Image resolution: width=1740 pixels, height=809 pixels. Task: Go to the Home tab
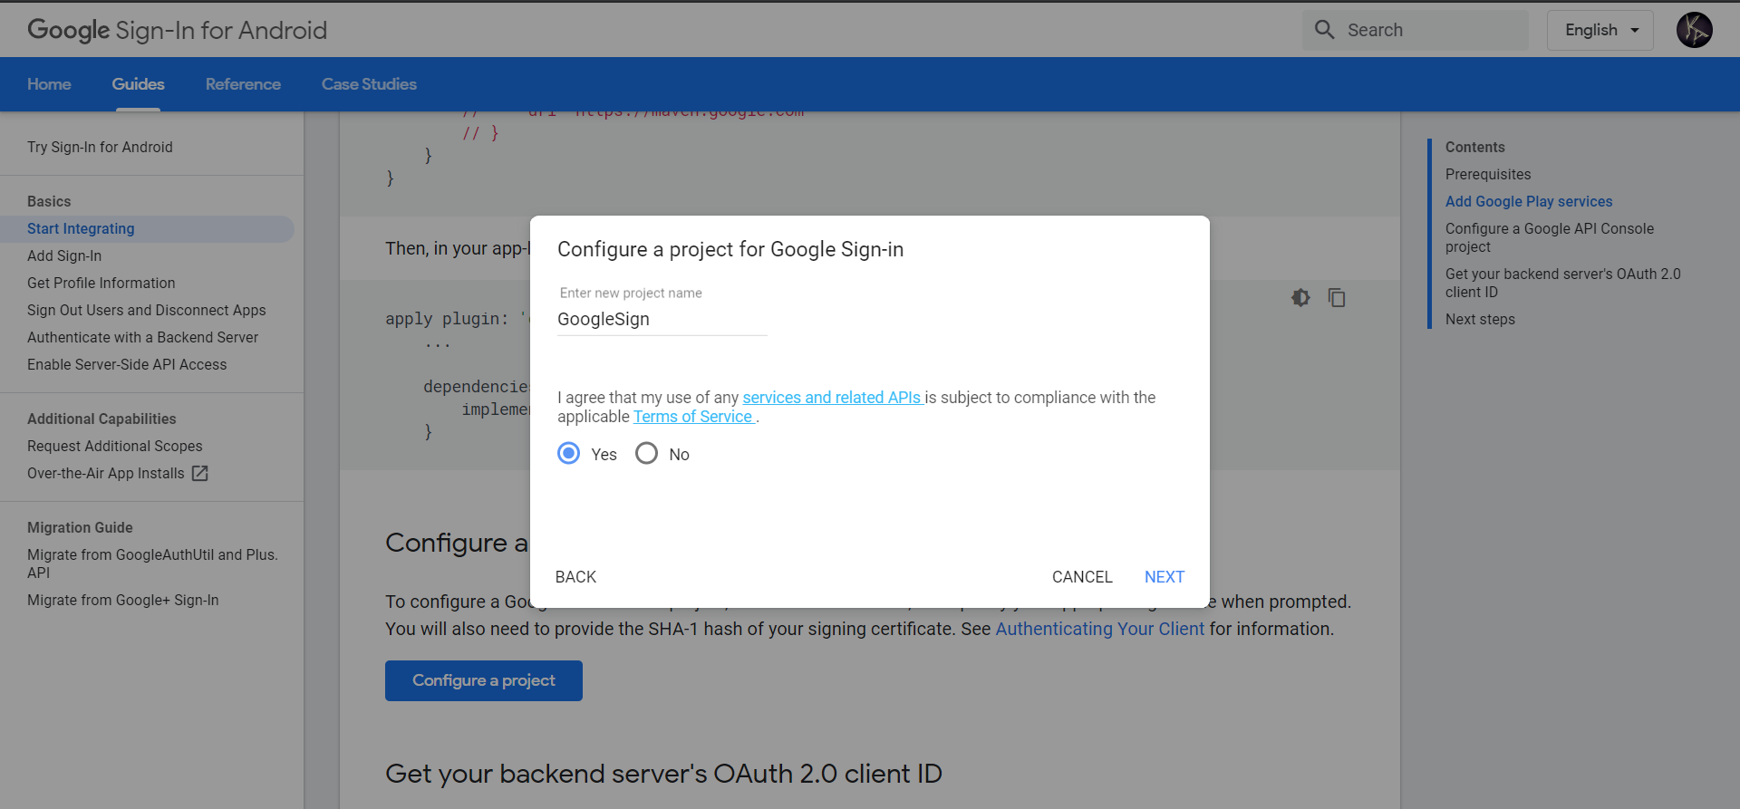click(49, 84)
